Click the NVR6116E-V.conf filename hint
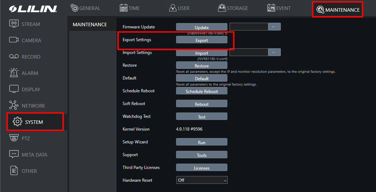The width and height of the screenshot is (376, 192). point(212,59)
